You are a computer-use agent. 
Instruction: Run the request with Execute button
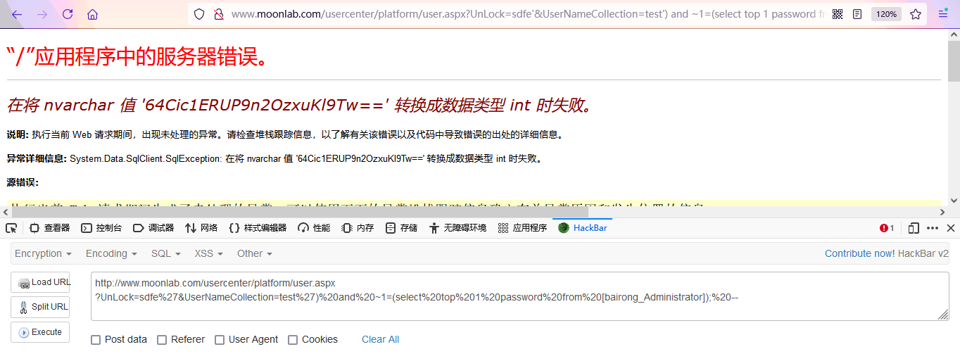40,332
